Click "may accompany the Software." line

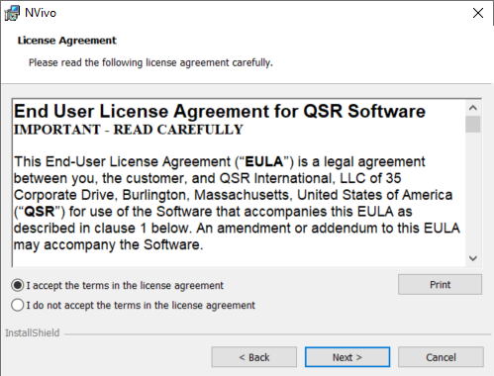108,245
